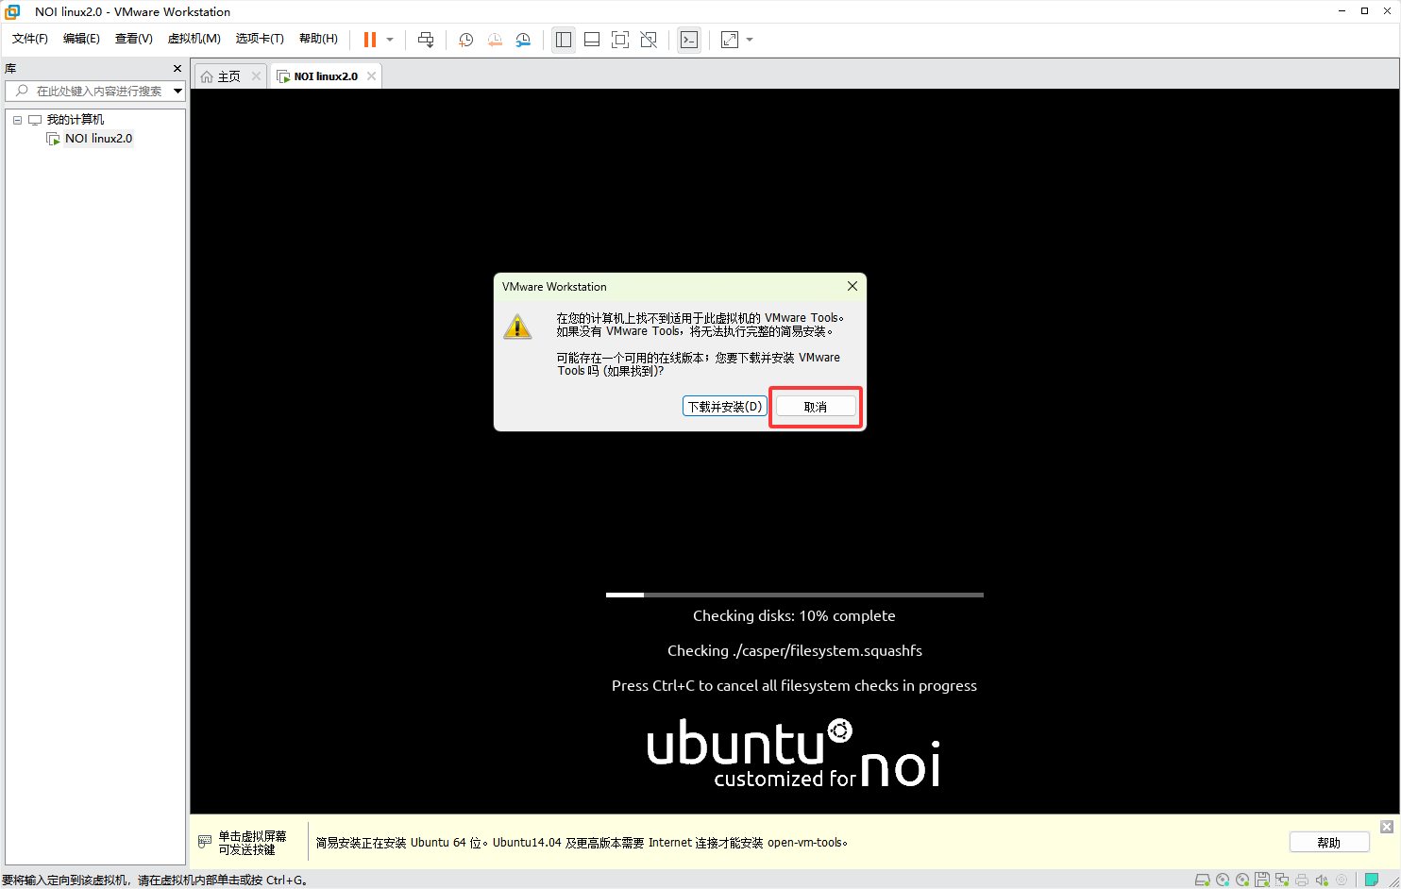Dismiss the easy install info bar

tap(1387, 827)
